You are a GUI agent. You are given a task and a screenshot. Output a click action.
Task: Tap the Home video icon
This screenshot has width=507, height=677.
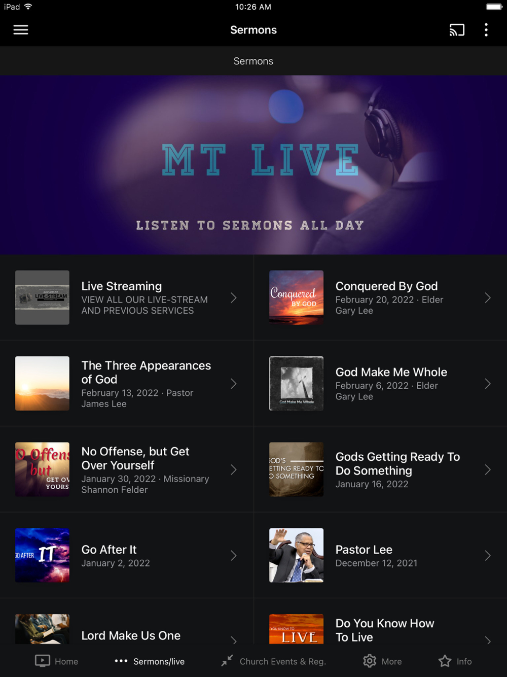(x=43, y=661)
